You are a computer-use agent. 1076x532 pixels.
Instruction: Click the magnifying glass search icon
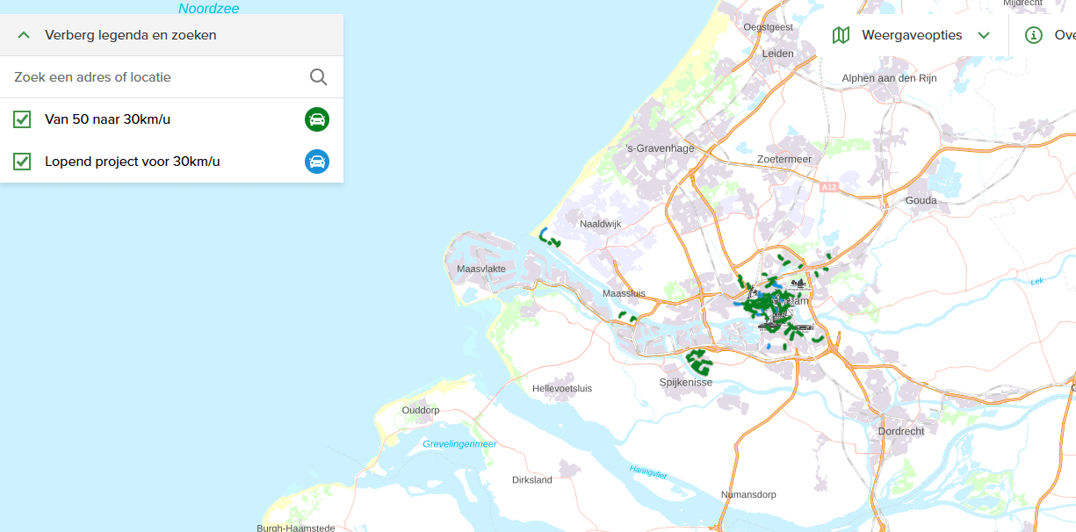(x=318, y=77)
